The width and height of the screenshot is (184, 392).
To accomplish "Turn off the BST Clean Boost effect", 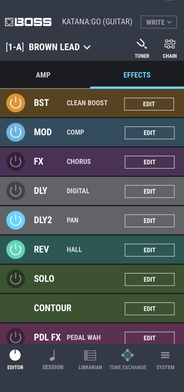I will click(16, 103).
